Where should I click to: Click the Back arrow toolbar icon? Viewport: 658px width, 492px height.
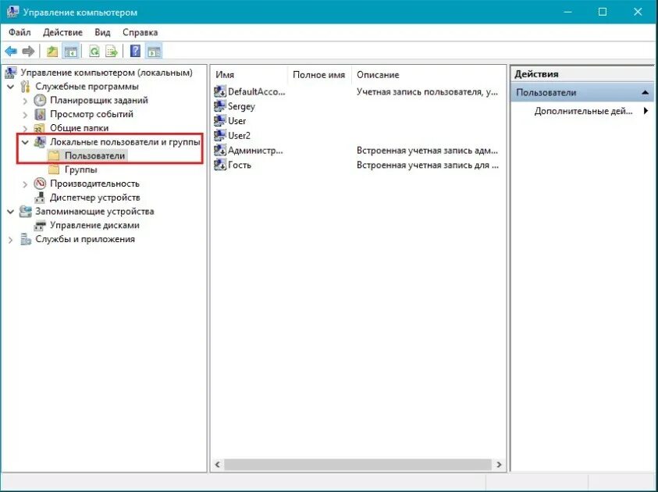click(x=11, y=52)
